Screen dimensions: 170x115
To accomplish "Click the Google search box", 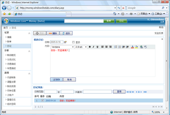I will tap(144, 8).
